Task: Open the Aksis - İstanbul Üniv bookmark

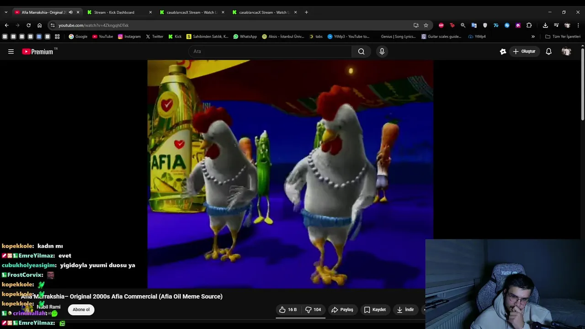Action: click(x=283, y=37)
